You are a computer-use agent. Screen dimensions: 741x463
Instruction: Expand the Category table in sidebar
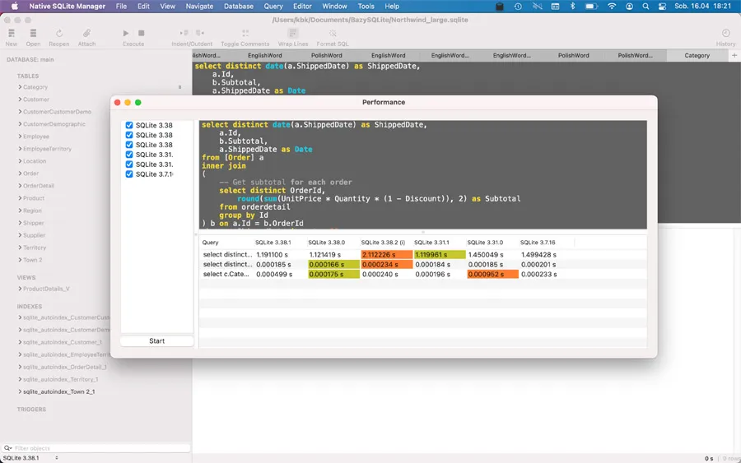pyautogui.click(x=21, y=87)
